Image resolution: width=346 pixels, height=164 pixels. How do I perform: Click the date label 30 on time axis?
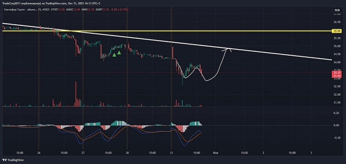coord(127,153)
